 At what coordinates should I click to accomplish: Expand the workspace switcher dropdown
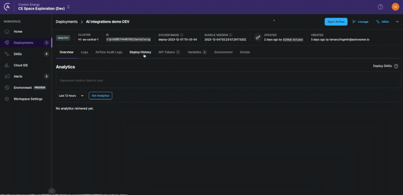[x=69, y=7]
